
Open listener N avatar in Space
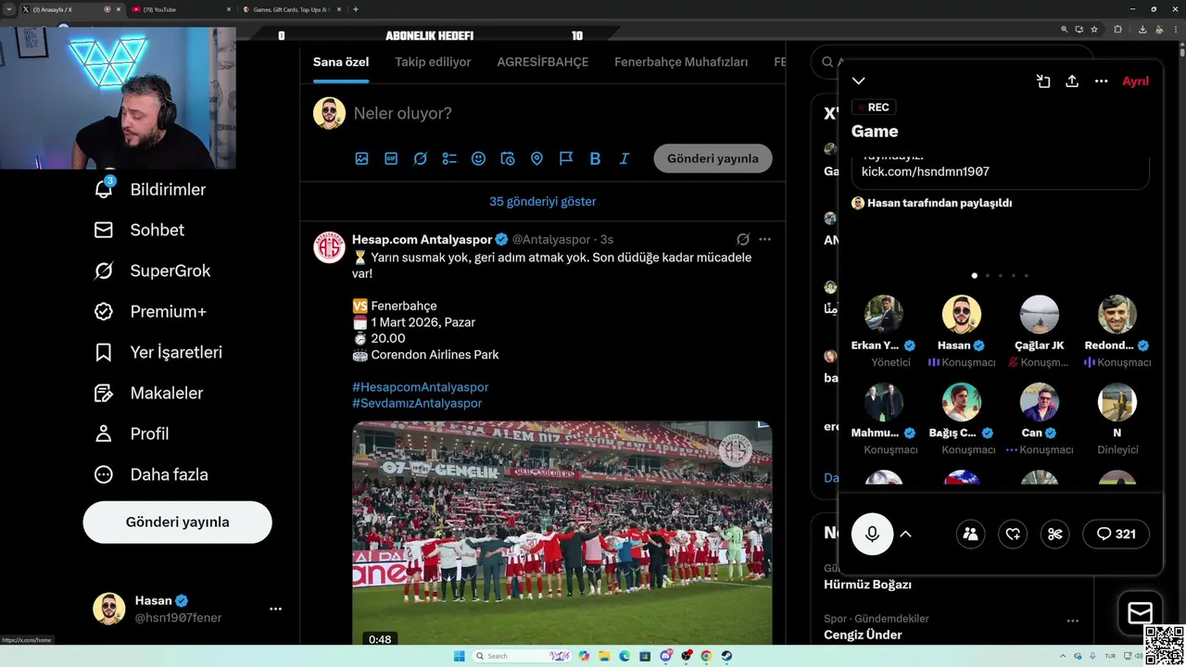pos(1117,402)
